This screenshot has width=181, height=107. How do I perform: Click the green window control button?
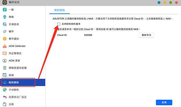point(171,3)
